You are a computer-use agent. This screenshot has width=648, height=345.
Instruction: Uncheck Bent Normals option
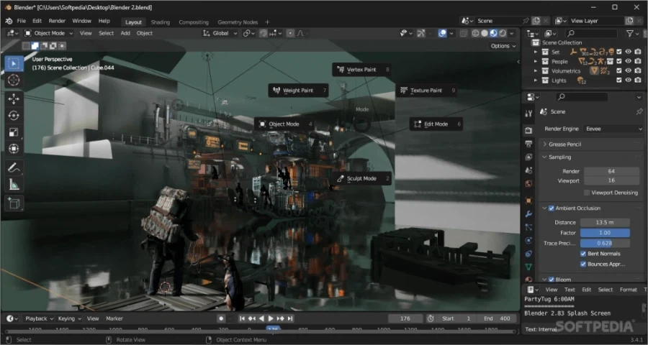583,254
